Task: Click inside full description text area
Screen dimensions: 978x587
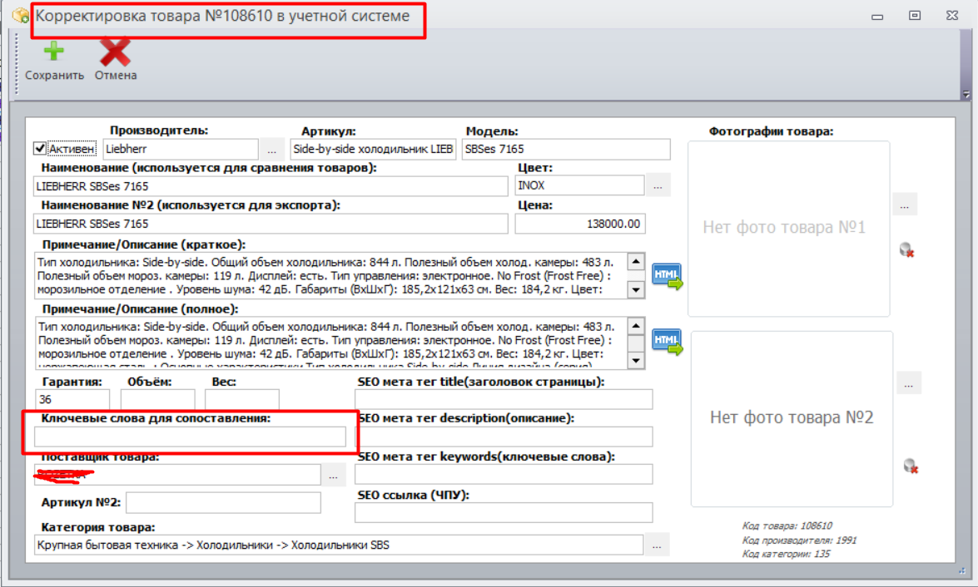Action: tap(330, 342)
